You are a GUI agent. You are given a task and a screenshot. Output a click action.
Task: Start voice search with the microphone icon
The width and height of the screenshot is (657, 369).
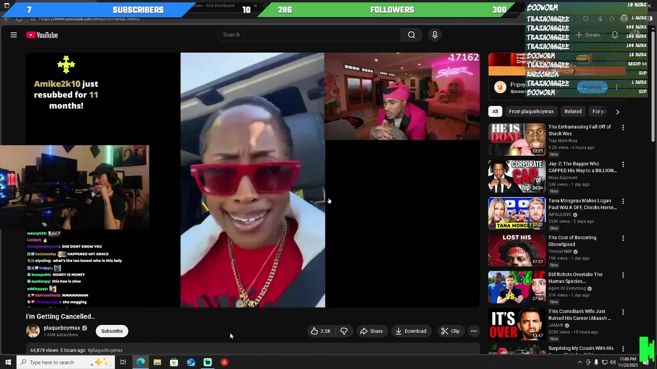pyautogui.click(x=435, y=35)
